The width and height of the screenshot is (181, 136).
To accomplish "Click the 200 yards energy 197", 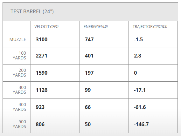I will [89, 73].
